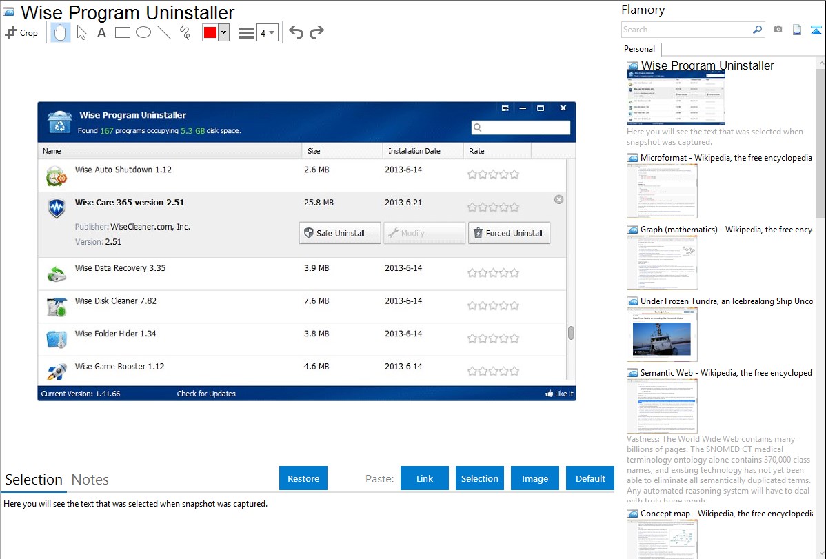
Task: Switch to the Notes tab
Action: coord(90,480)
